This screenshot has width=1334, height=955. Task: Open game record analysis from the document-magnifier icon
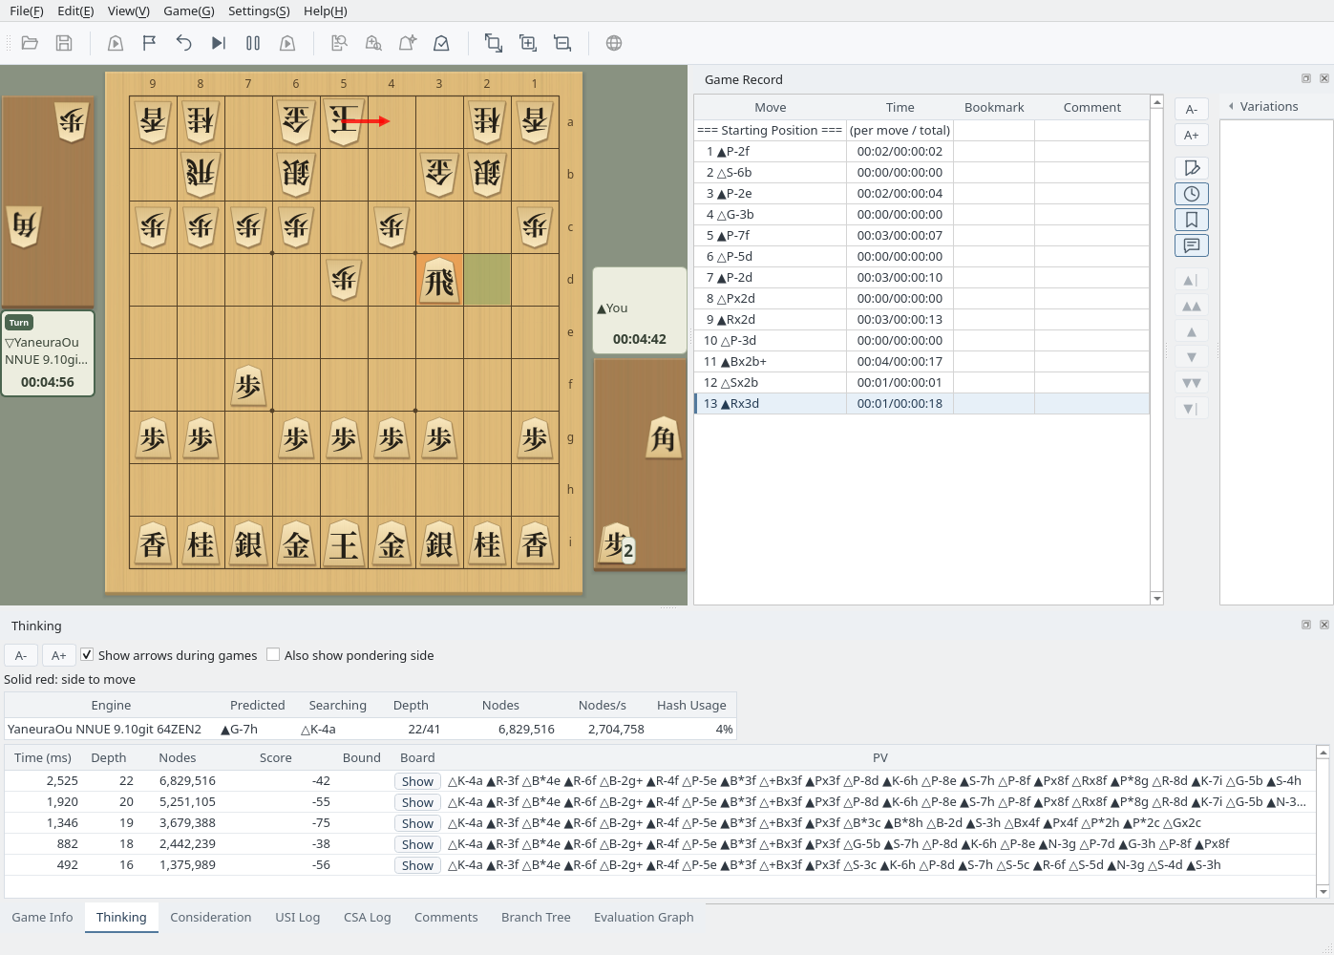339,43
